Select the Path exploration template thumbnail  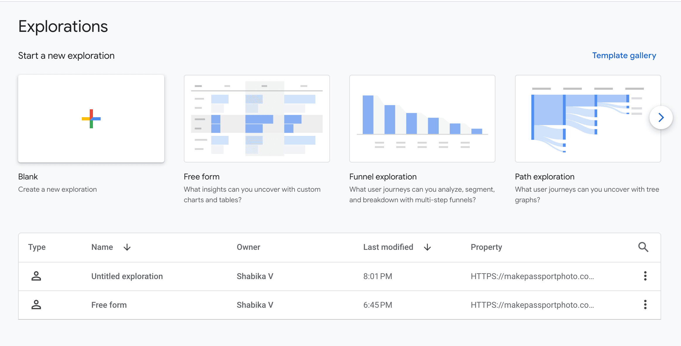(x=587, y=119)
